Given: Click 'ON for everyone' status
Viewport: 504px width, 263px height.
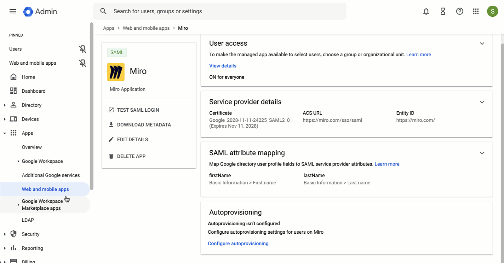Looking at the screenshot, I should 227,77.
